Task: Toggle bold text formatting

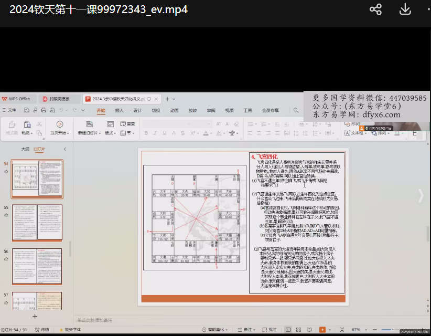Action: coord(146,133)
